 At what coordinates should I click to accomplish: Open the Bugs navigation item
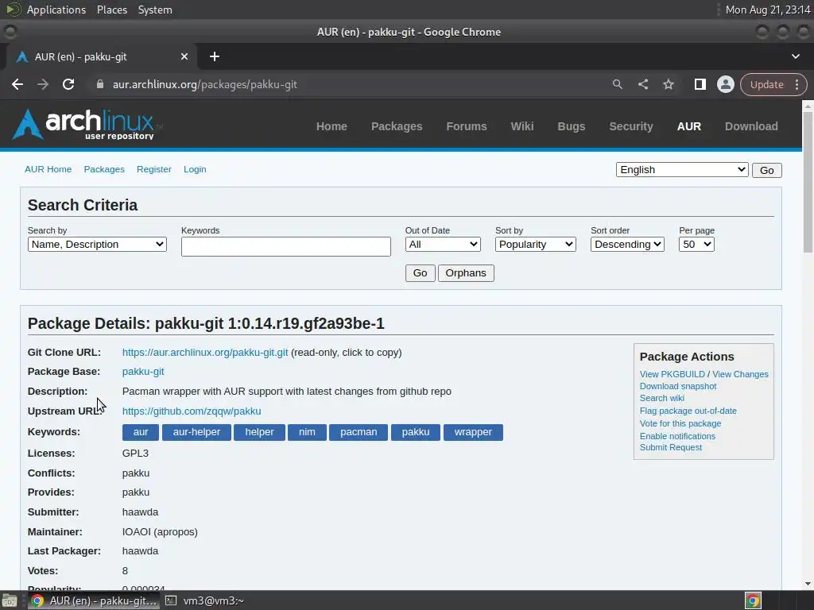[x=571, y=126]
